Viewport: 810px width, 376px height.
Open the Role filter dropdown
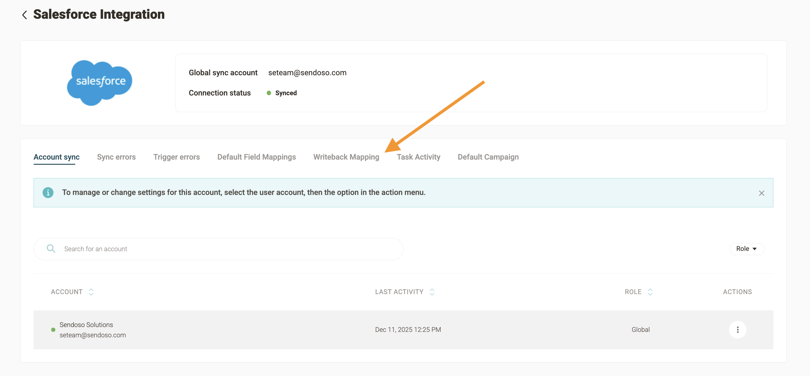point(746,249)
